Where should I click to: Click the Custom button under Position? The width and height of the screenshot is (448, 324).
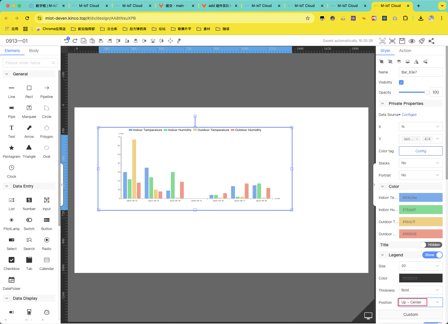(410, 314)
